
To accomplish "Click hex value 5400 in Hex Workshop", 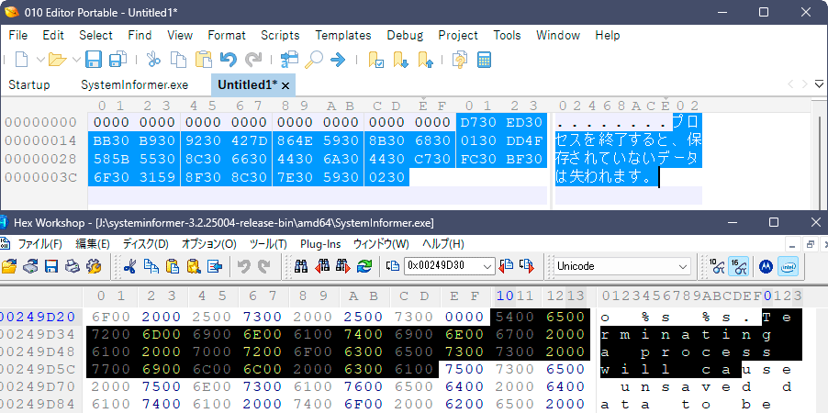I will coord(515,317).
